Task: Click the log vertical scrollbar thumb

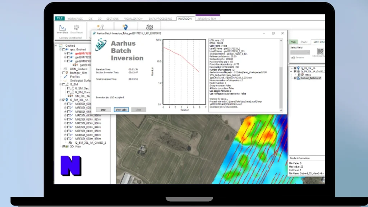Action: click(281, 87)
